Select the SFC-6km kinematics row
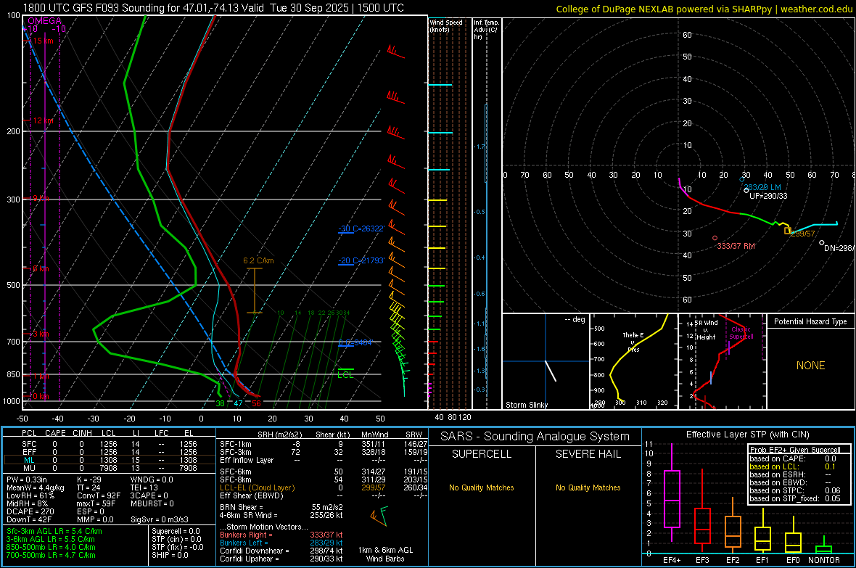 (x=324, y=472)
